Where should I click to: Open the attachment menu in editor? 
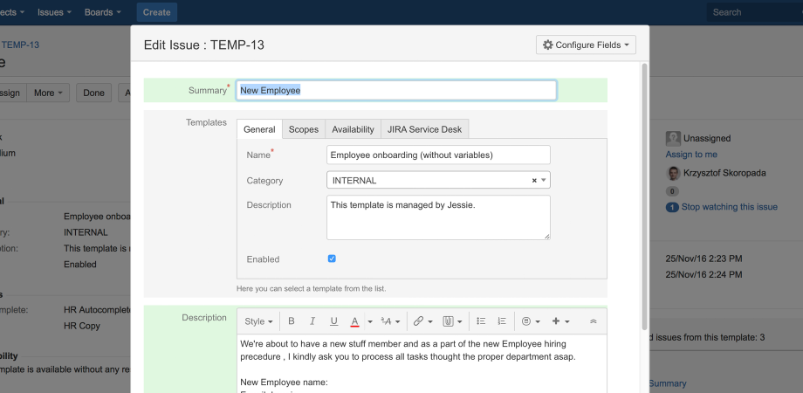[452, 321]
